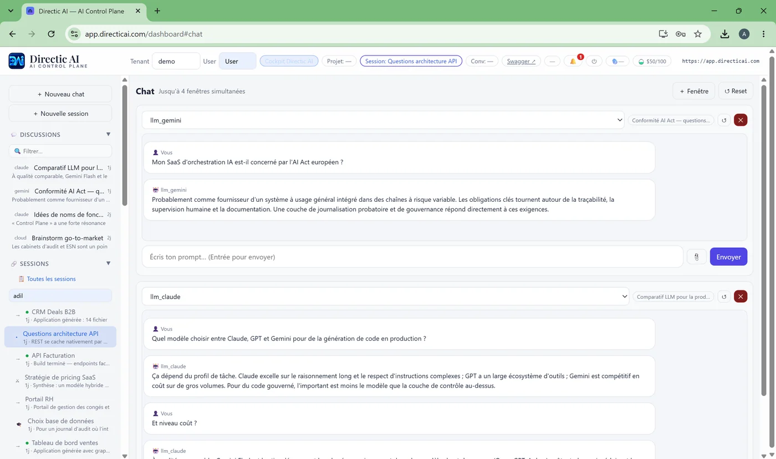The image size is (776, 459).
Task: Open the browser tab search dropdown
Action: click(11, 11)
